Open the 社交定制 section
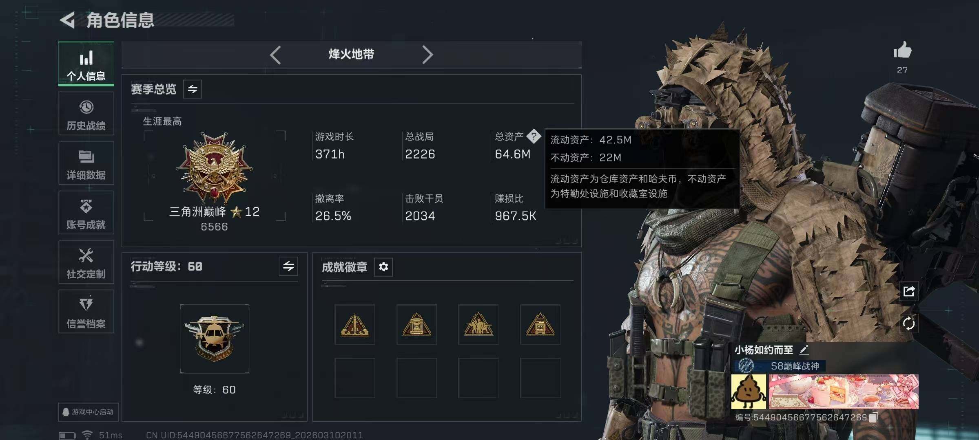Screen dimensions: 979x440 coord(86,262)
